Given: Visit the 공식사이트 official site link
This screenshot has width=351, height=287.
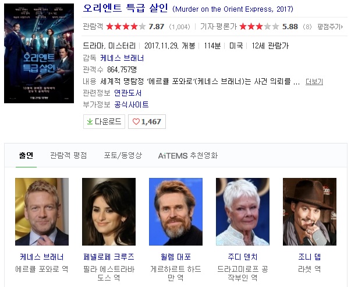Looking at the screenshot, I should pos(132,104).
